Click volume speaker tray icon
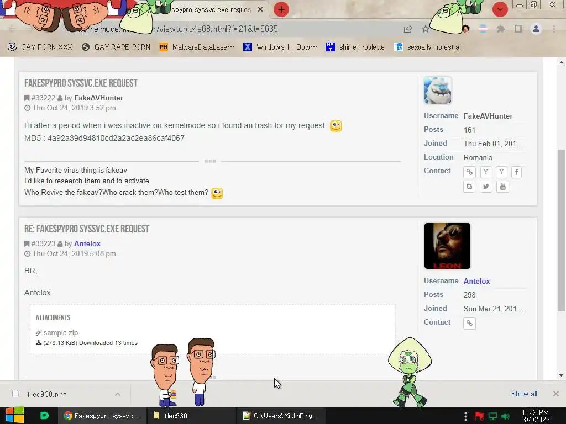 506,416
